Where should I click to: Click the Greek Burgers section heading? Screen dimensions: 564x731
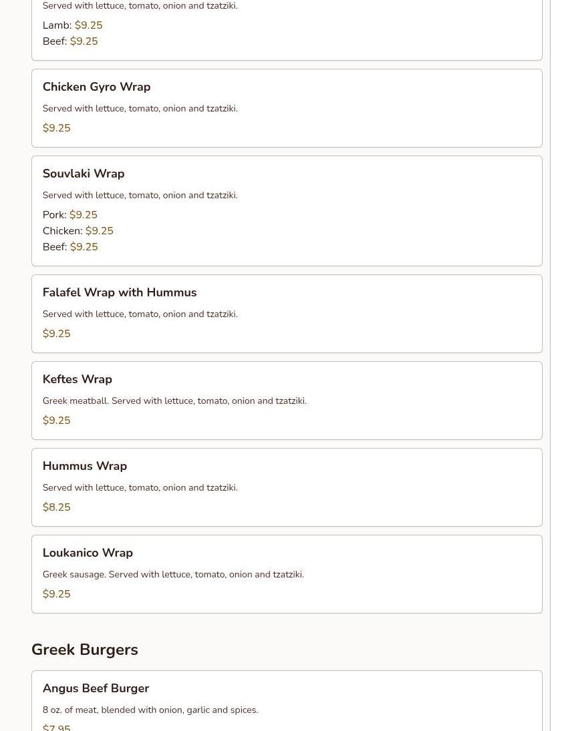[x=84, y=650]
